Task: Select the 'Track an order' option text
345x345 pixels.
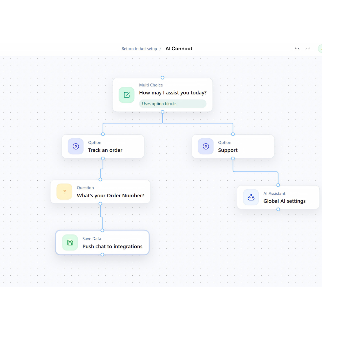Action: tap(105, 150)
